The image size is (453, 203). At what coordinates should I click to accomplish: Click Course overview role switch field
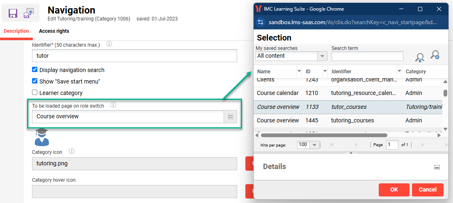click(128, 117)
